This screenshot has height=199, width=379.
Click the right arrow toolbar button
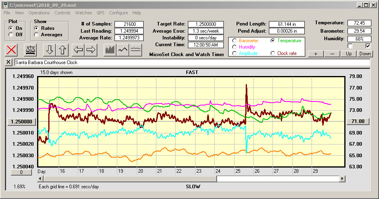[91, 50]
